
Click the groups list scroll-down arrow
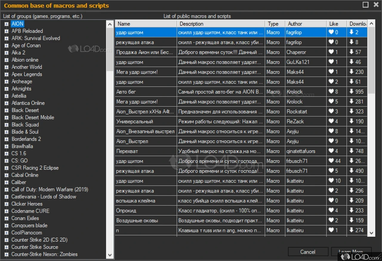[x=110, y=255]
